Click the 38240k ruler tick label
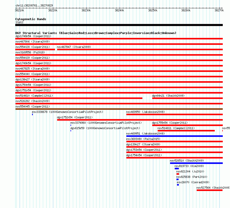The image size is (230, 208). pyautogui.click(x=119, y=10)
